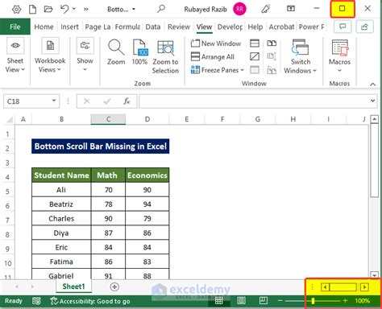Open ribbon display options icon
This screenshot has width=382, height=309.
[291, 9]
